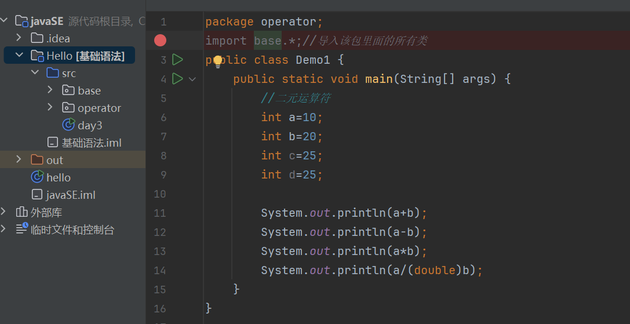Expand the operator package
This screenshot has height=324, width=630.
[x=50, y=107]
